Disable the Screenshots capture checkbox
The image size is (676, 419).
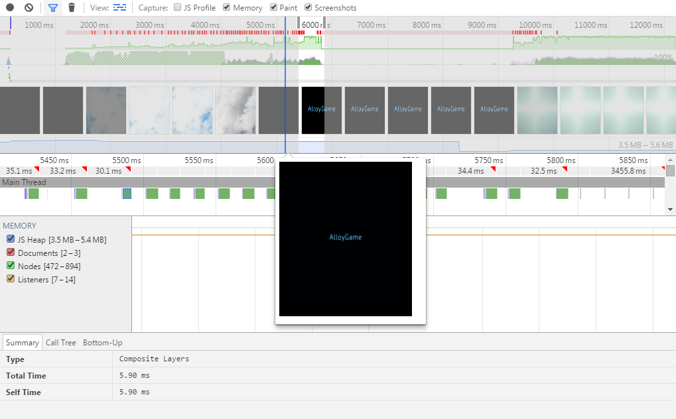pos(308,8)
